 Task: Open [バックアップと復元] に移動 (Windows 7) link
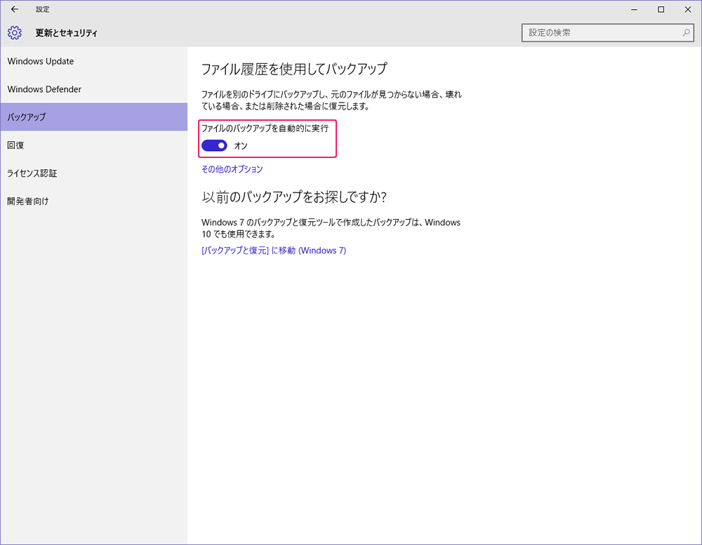274,250
